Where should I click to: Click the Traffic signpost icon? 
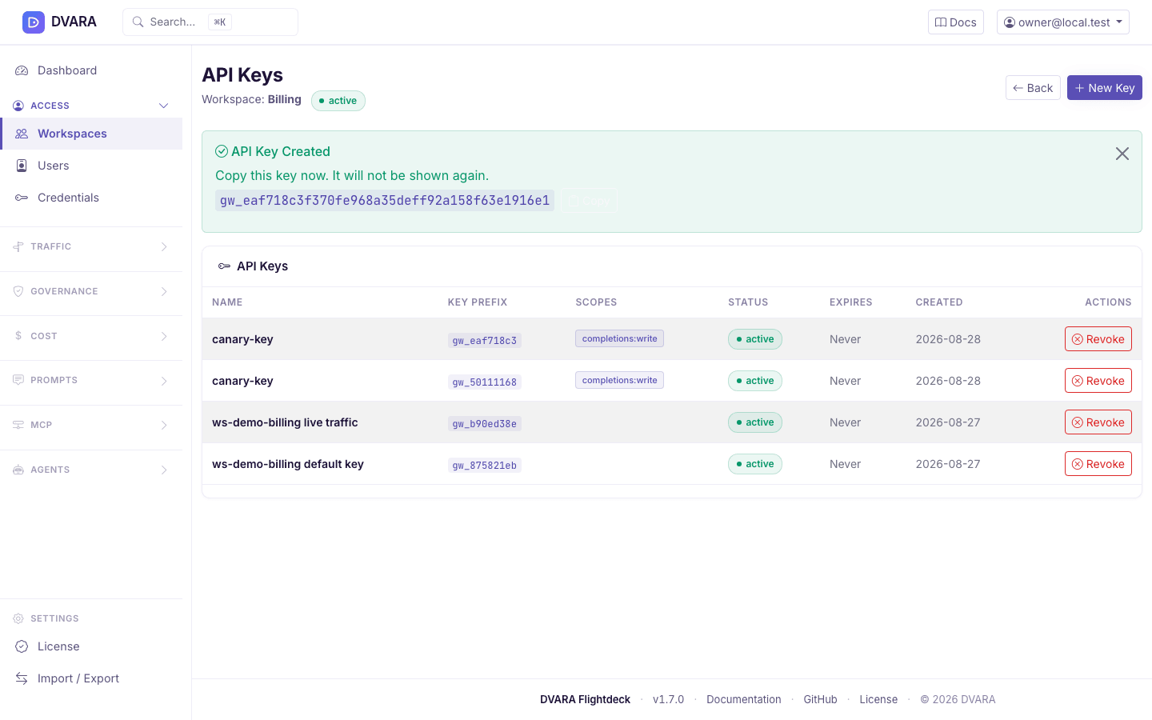coord(18,246)
